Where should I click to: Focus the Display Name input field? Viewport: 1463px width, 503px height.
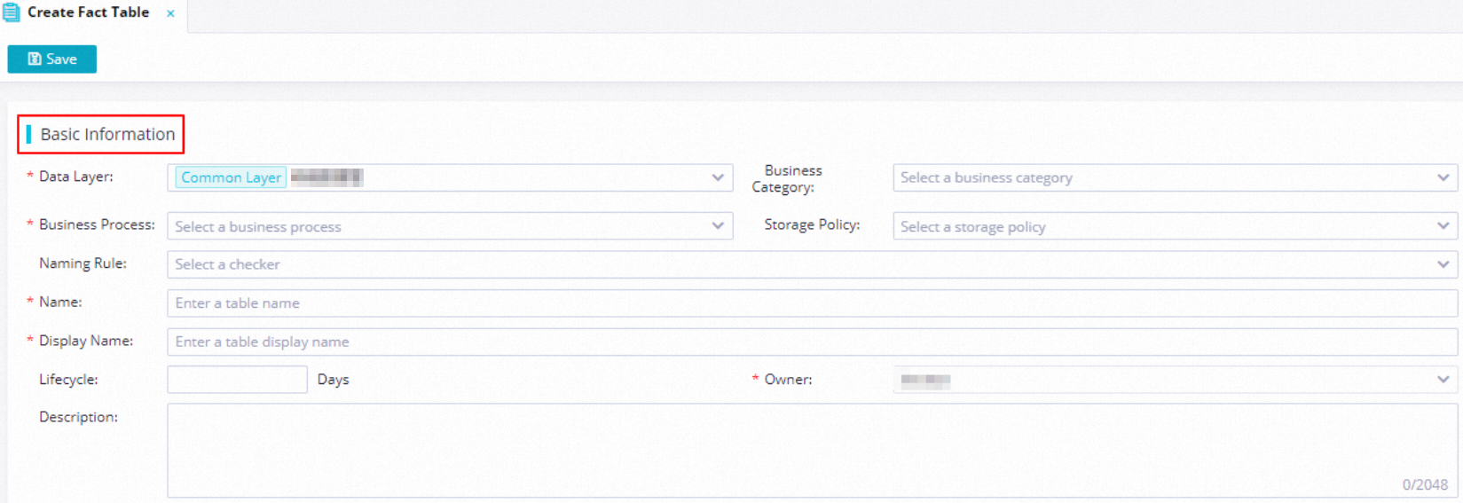[812, 342]
